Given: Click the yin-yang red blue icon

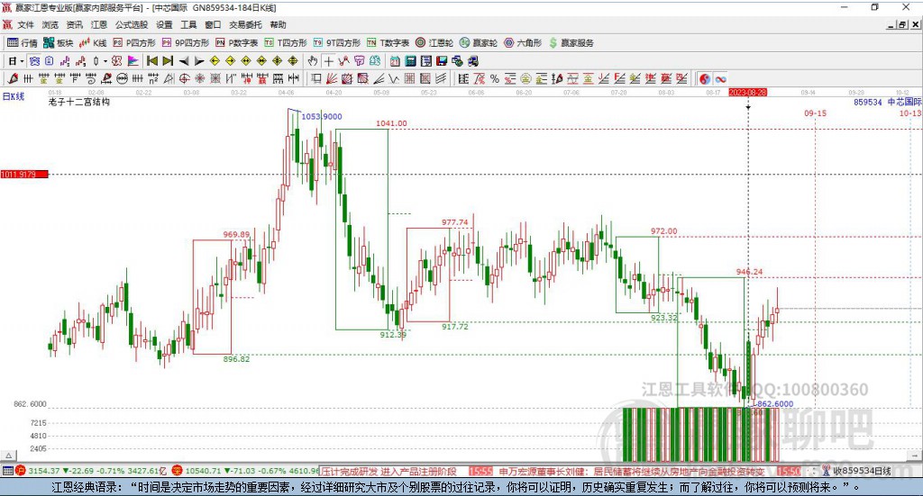Looking at the screenshot, I should click(x=705, y=78).
